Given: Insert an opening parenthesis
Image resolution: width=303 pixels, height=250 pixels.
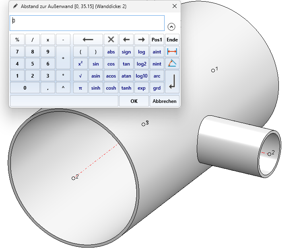Looking at the screenshot, I should tap(80, 52).
